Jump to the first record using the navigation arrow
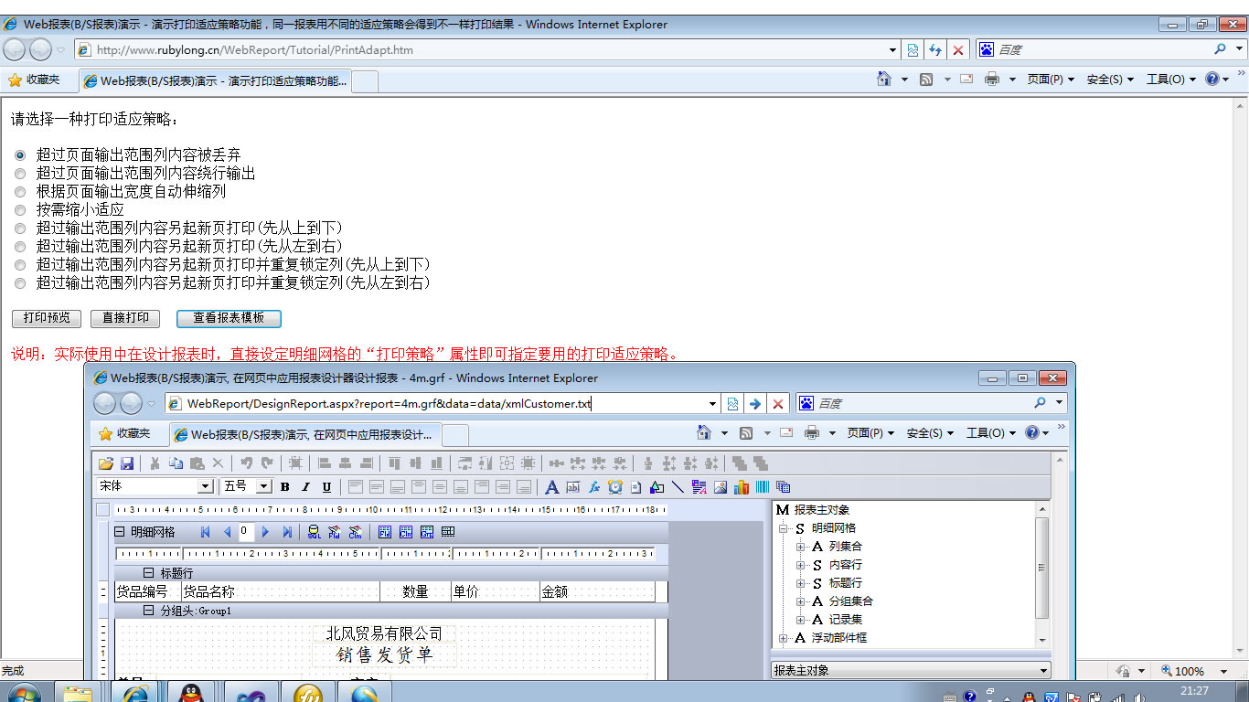Screen dimensions: 1249x702 pyautogui.click(x=206, y=532)
